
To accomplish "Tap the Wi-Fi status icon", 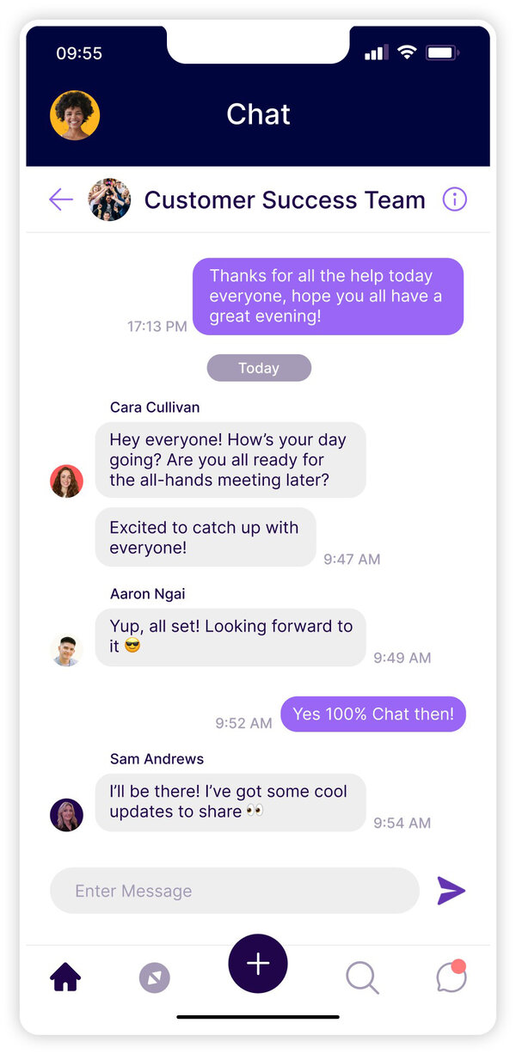I will click(x=407, y=52).
